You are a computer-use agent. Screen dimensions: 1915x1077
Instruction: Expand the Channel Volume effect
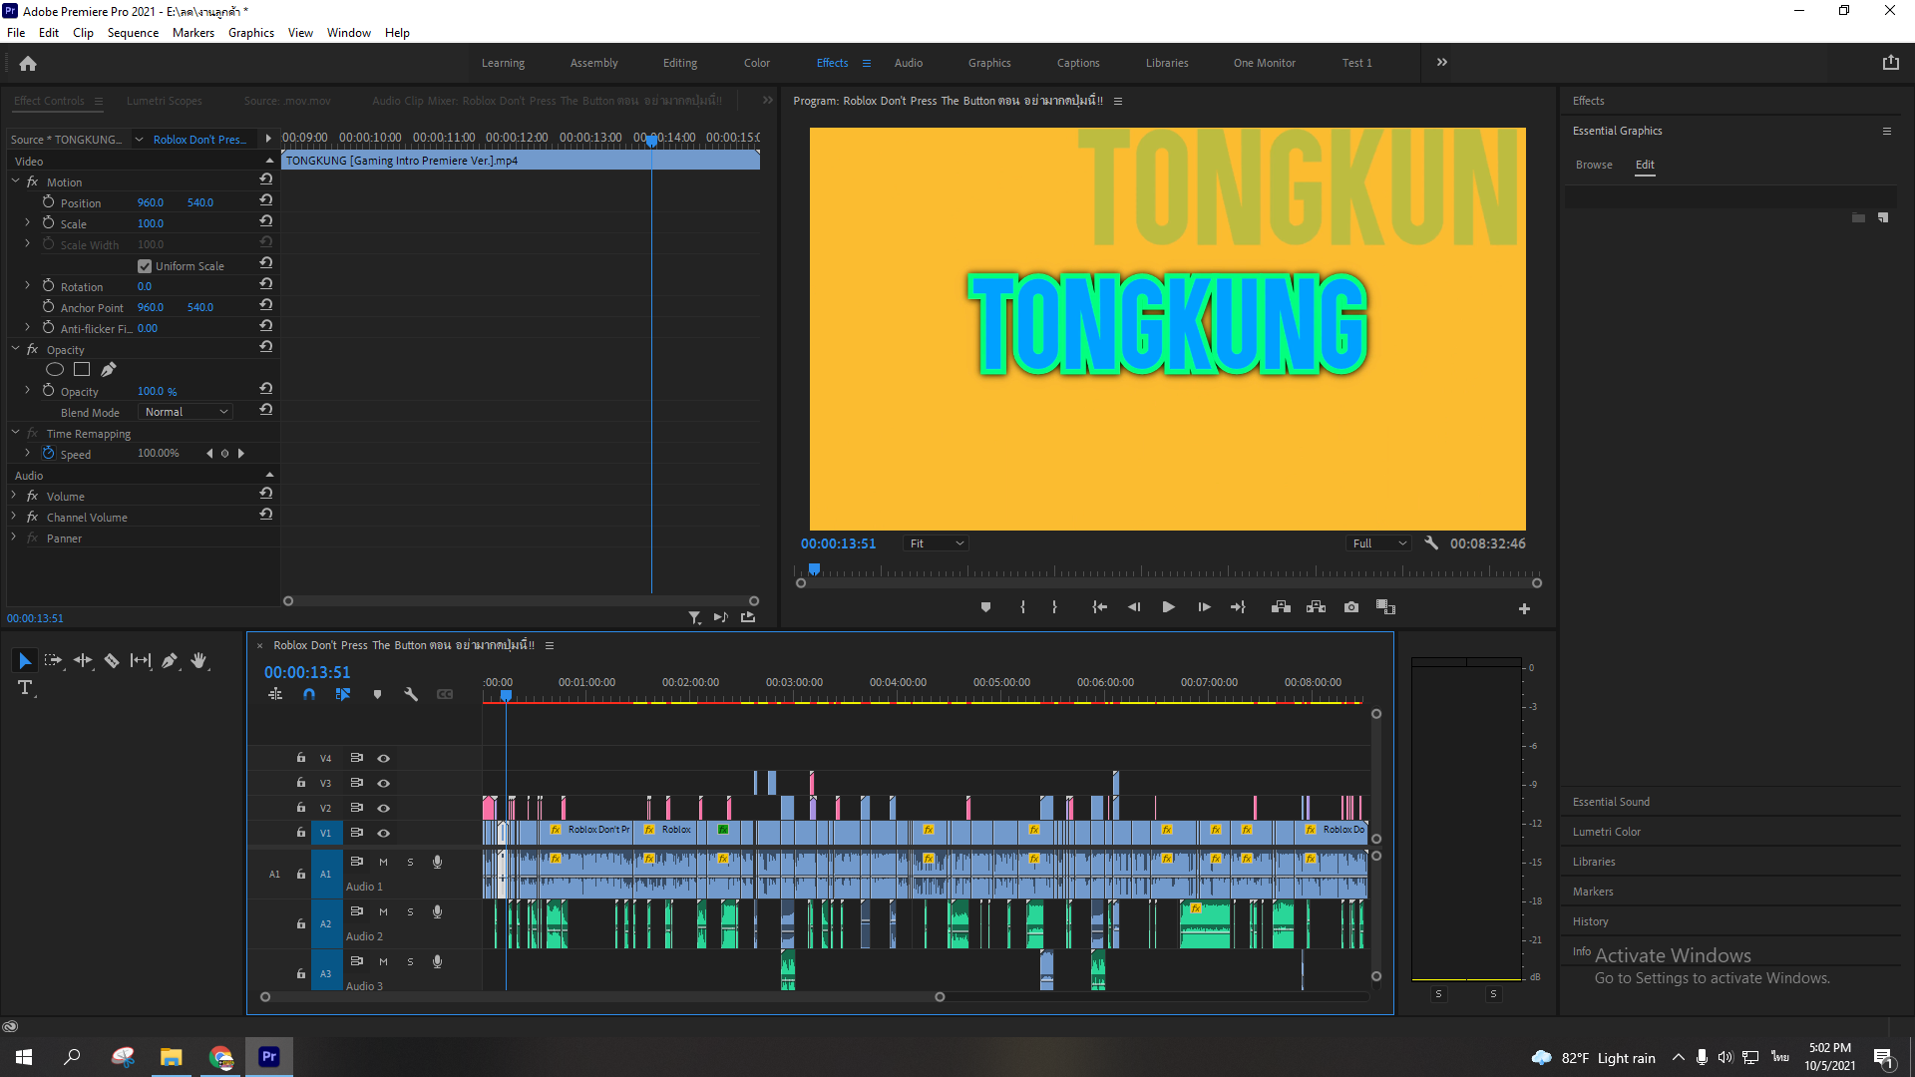[x=14, y=517]
